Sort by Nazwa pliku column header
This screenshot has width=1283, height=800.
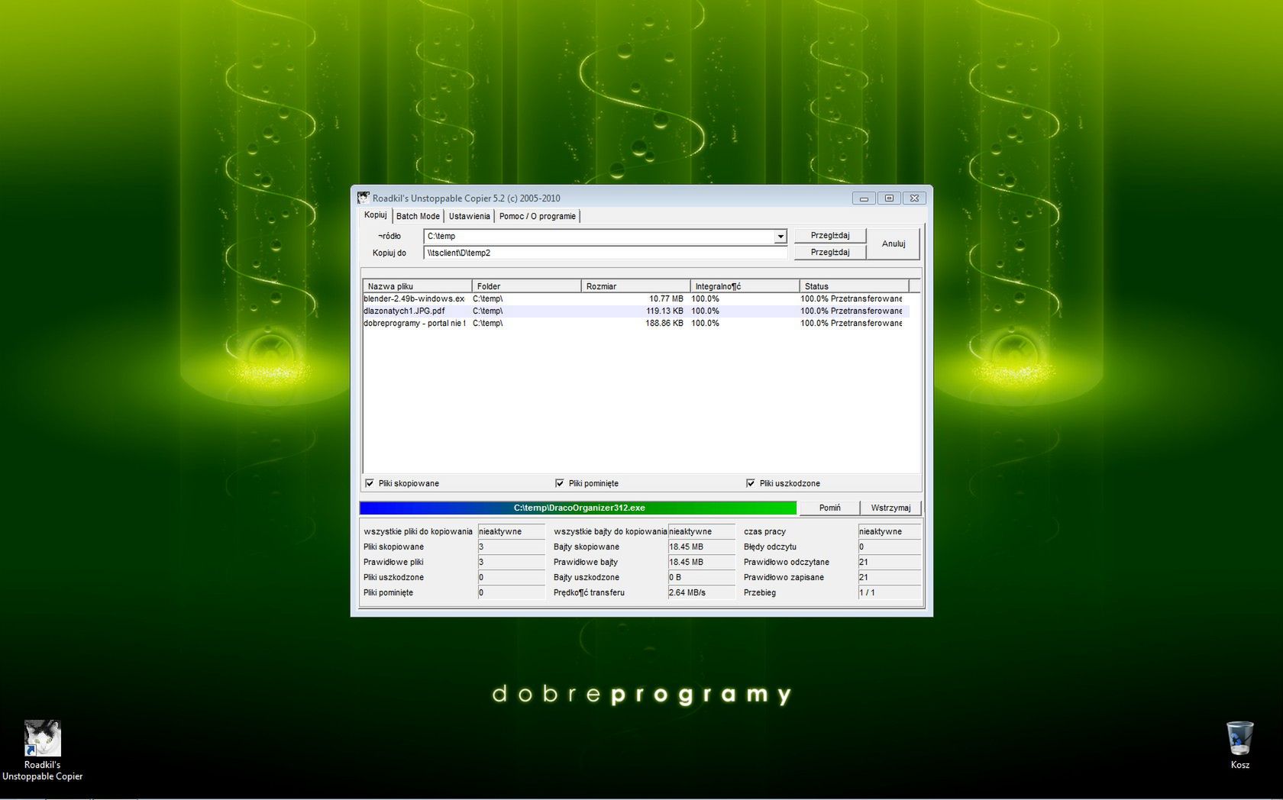click(x=417, y=286)
